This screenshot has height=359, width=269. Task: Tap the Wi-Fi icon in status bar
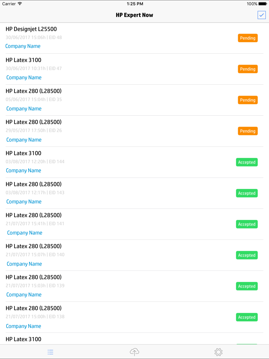(x=20, y=4)
